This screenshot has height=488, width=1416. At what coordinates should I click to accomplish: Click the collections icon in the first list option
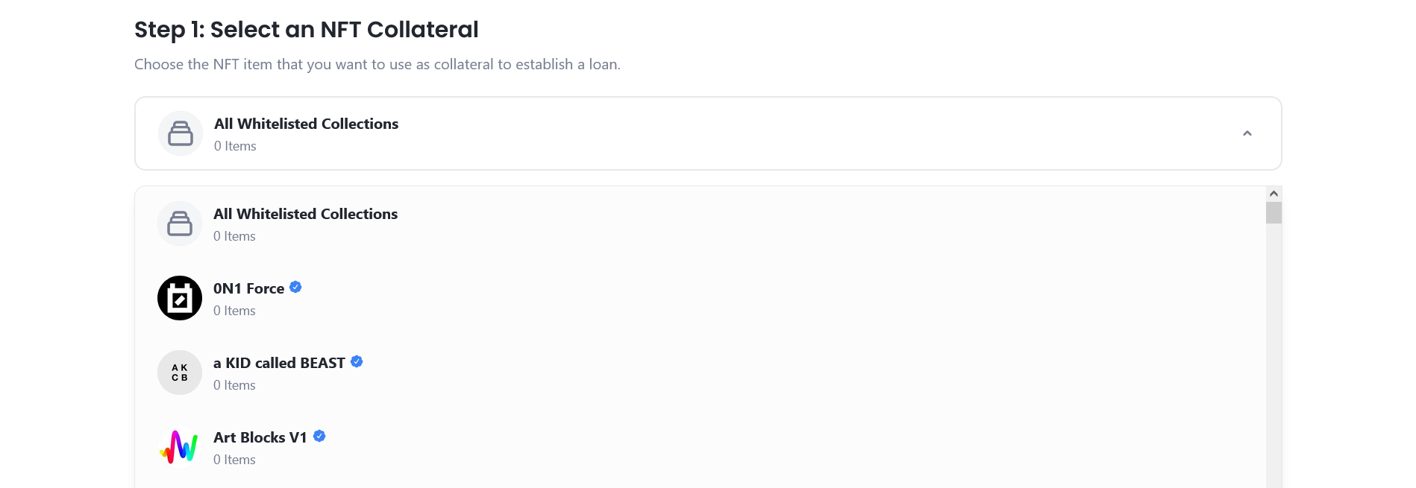click(x=180, y=224)
